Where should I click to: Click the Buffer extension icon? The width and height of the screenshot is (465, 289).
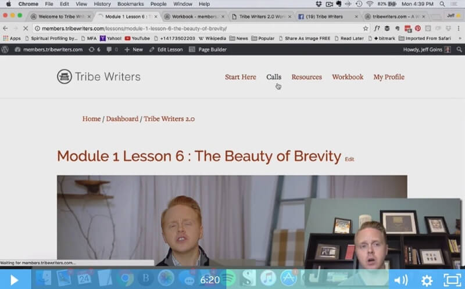click(387, 28)
